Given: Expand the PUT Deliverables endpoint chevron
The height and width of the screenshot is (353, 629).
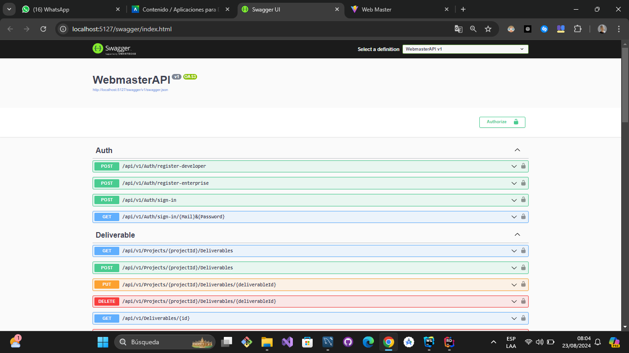Looking at the screenshot, I should 514,285.
